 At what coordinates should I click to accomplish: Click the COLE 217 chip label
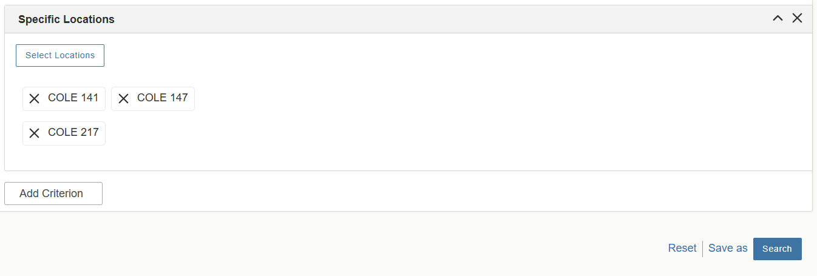[73, 132]
